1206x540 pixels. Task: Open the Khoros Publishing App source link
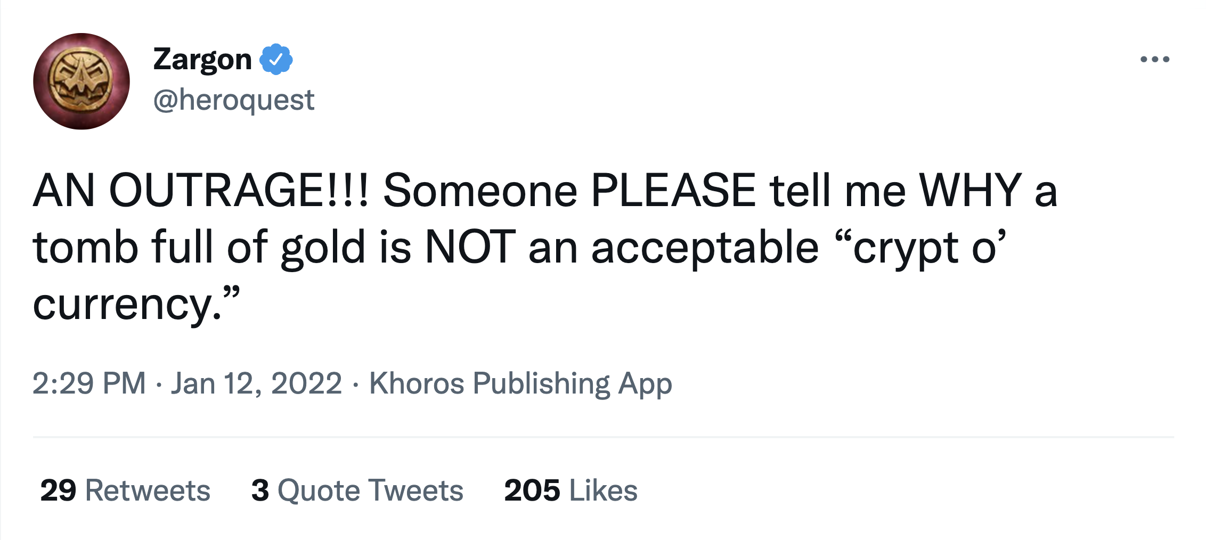pyautogui.click(x=520, y=383)
